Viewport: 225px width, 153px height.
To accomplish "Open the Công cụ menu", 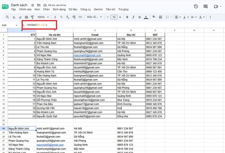I will [x=85, y=9].
